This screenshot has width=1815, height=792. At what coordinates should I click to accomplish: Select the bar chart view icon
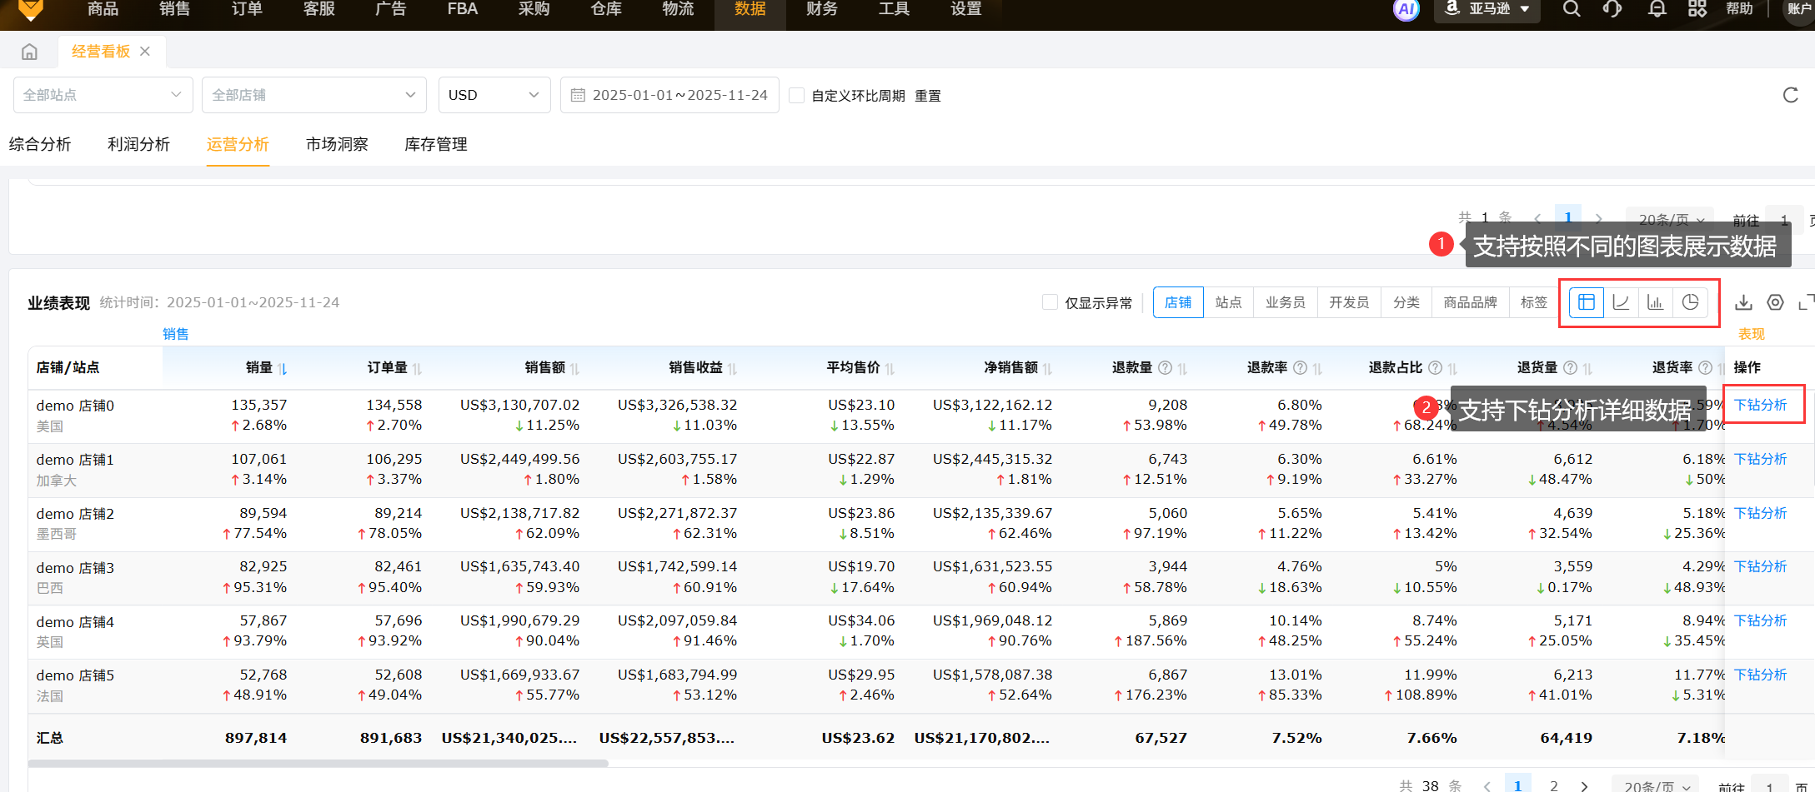coord(1655,302)
